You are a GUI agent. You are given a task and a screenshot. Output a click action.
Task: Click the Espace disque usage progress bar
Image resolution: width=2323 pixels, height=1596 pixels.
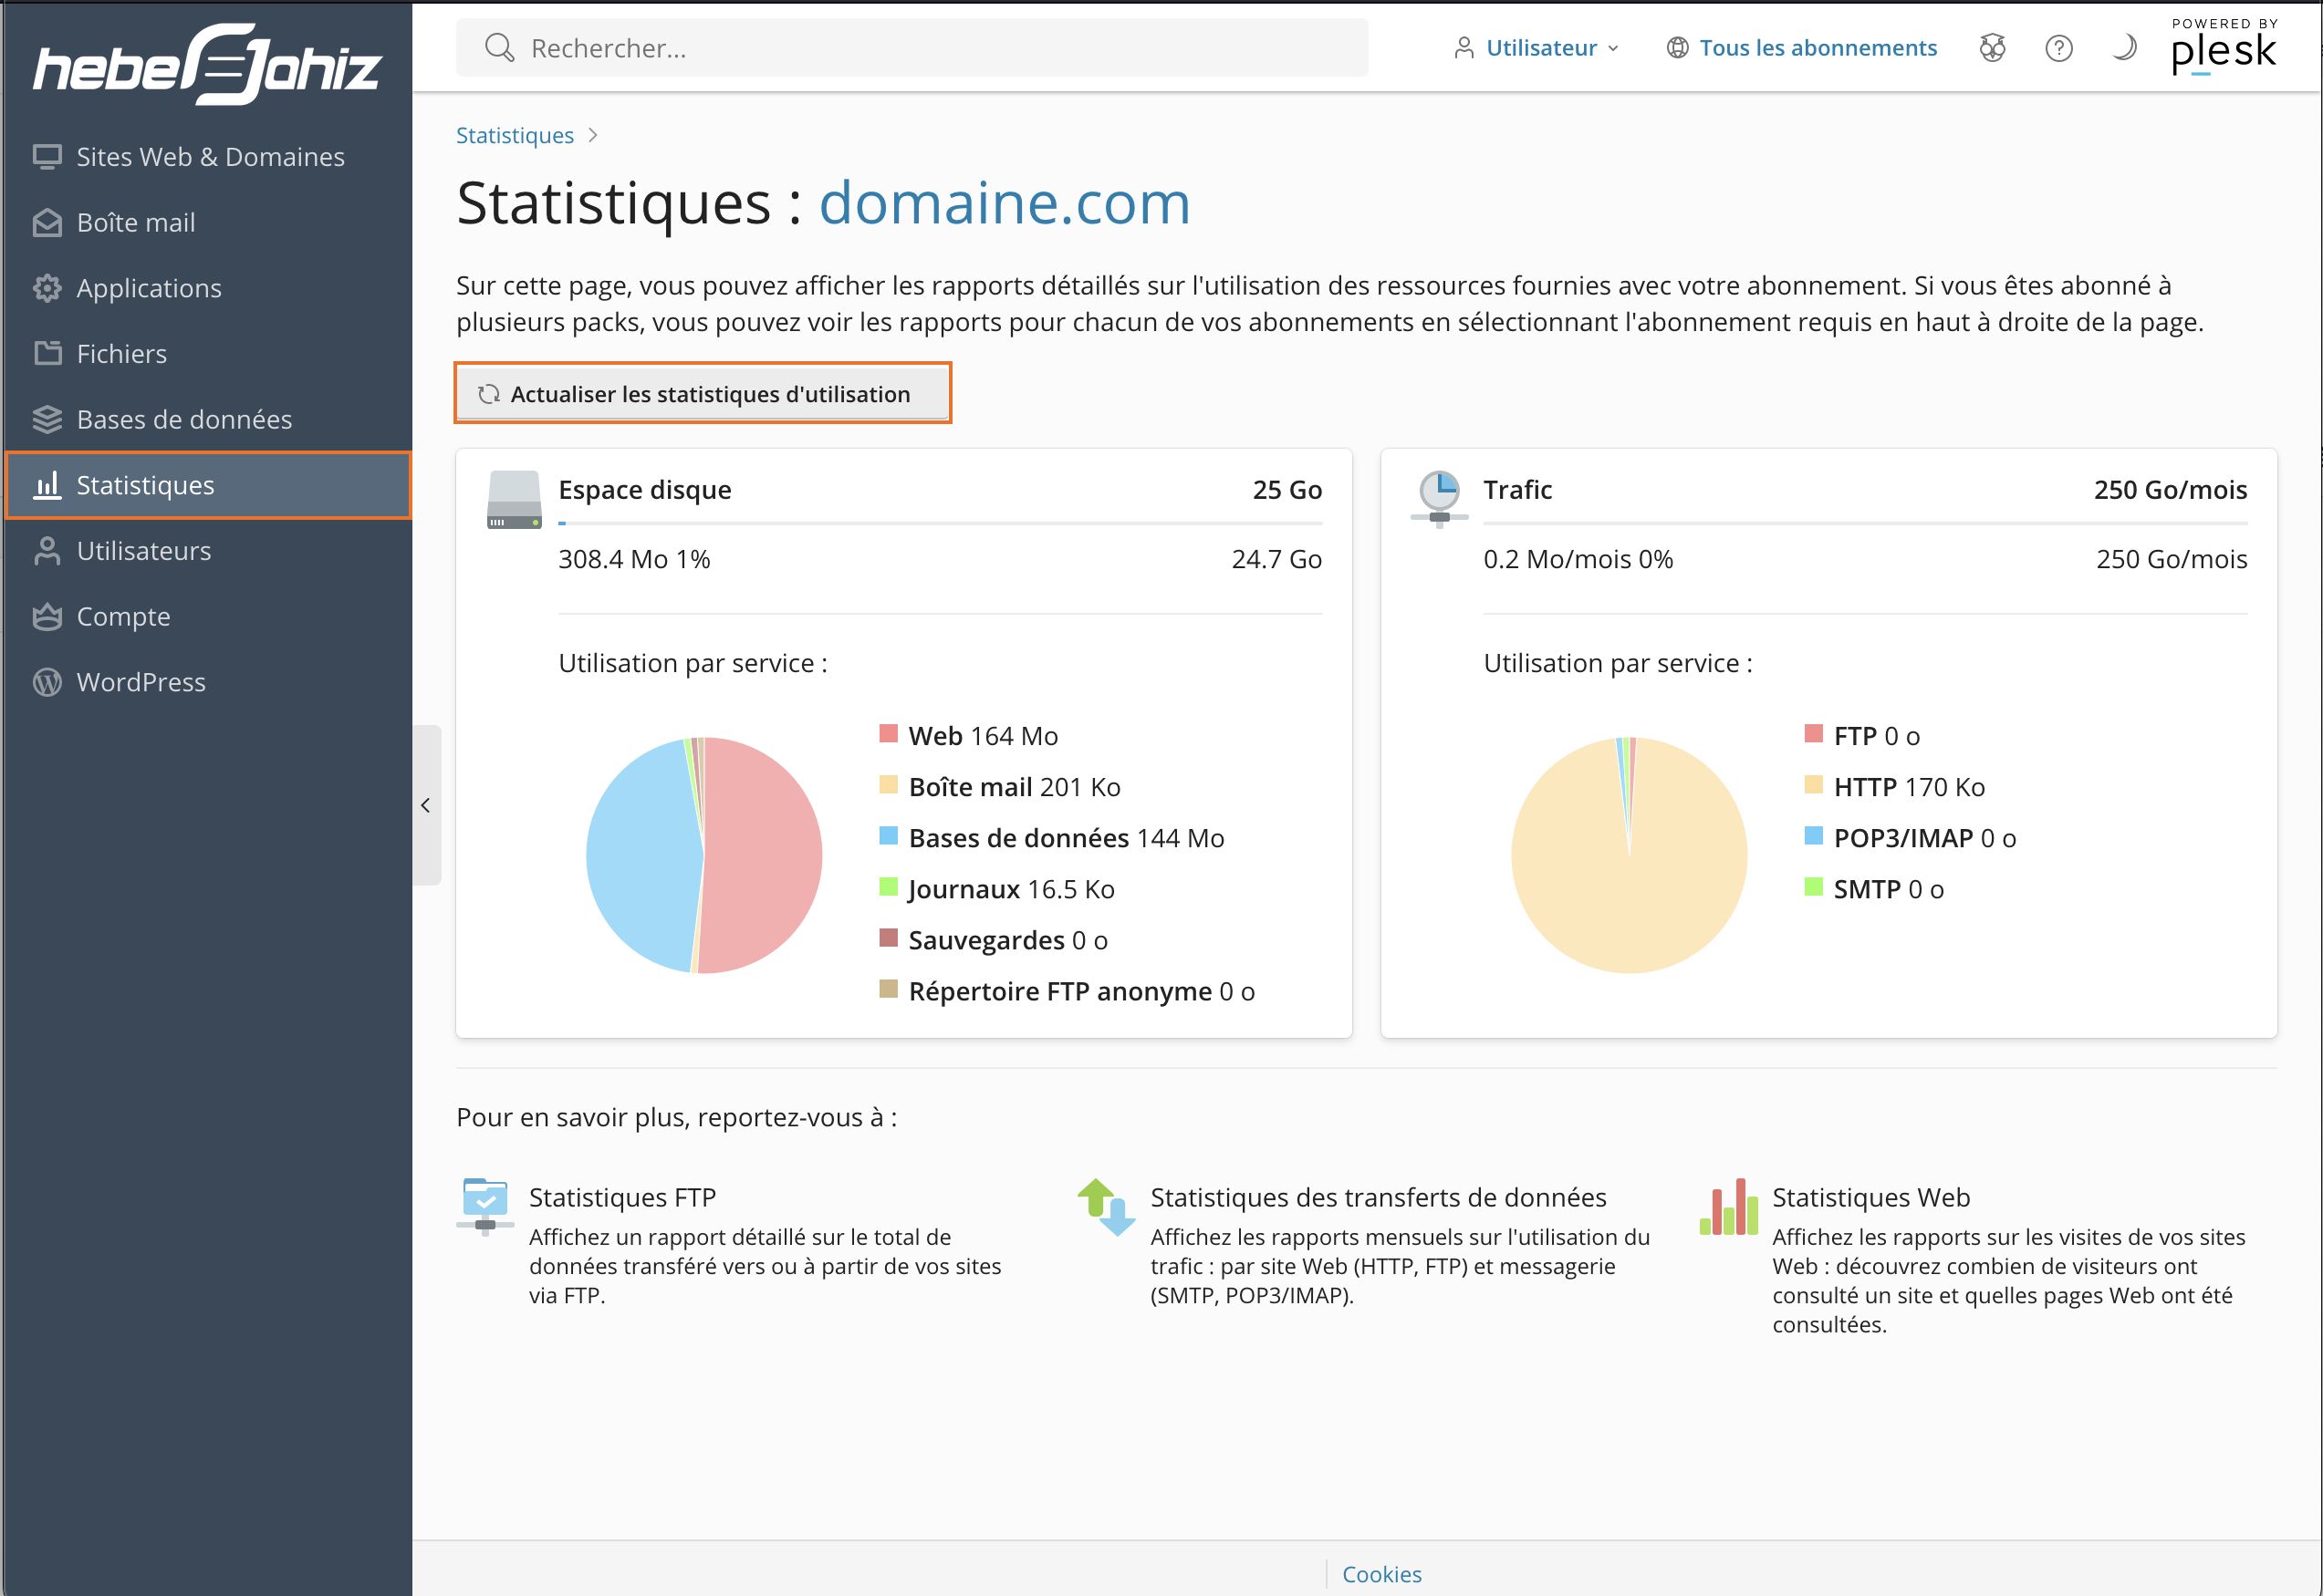click(941, 523)
